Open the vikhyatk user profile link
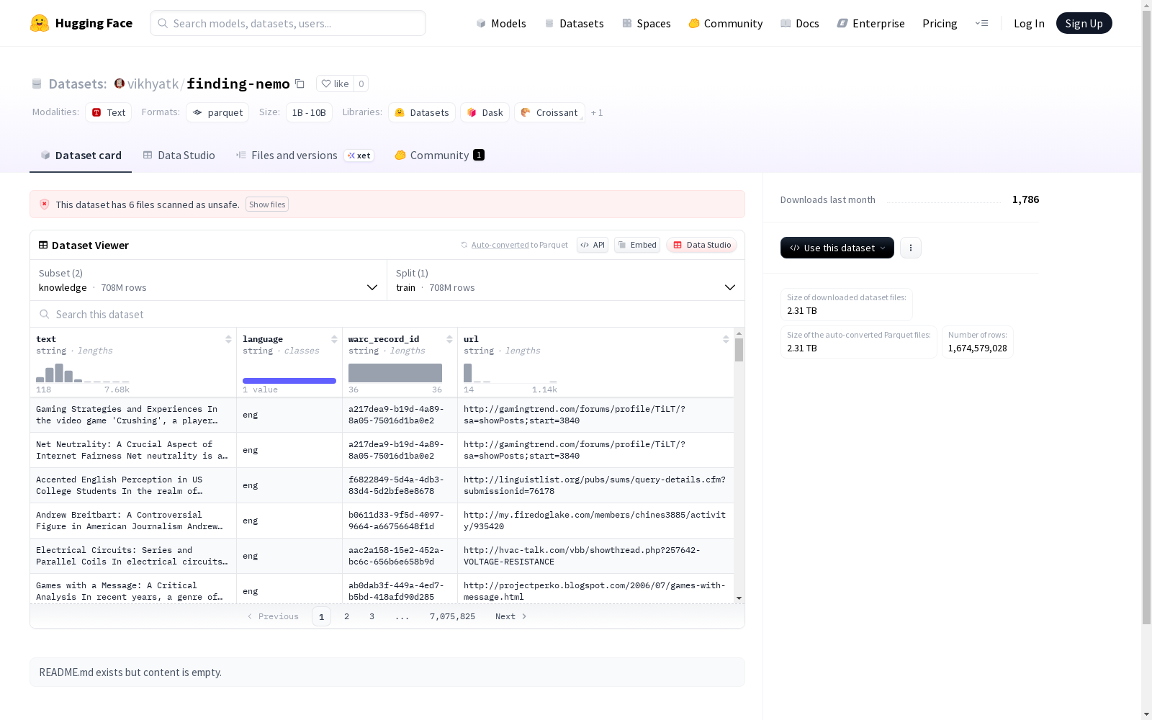The width and height of the screenshot is (1152, 720). pyautogui.click(x=153, y=84)
